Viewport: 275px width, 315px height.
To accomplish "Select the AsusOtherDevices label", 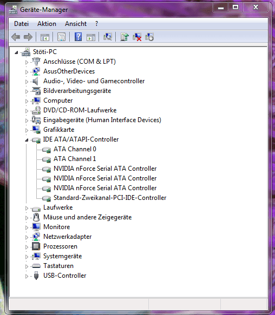I will [x=69, y=71].
